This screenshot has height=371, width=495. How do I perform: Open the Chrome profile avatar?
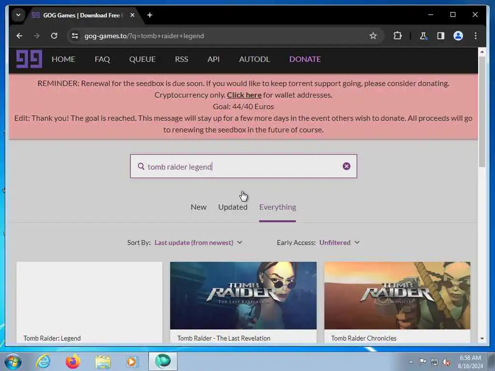point(458,36)
